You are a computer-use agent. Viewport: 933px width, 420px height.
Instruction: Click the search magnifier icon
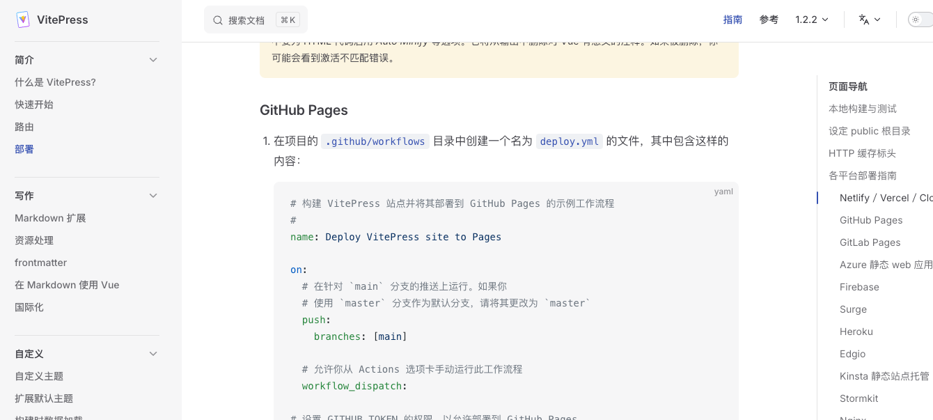[x=218, y=20]
